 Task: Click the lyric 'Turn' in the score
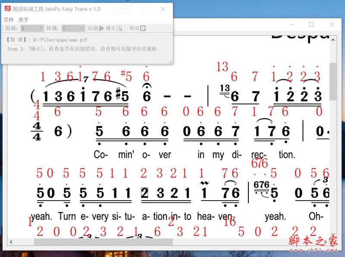click(x=67, y=216)
